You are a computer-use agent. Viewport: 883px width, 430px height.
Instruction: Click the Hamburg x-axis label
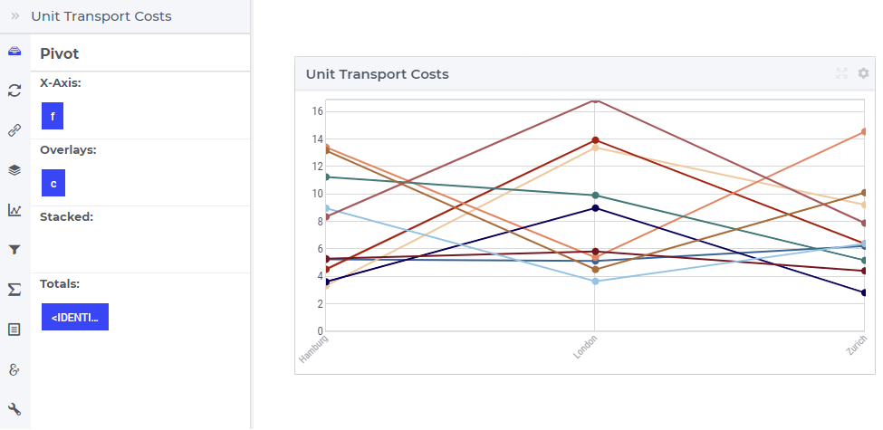tap(313, 349)
